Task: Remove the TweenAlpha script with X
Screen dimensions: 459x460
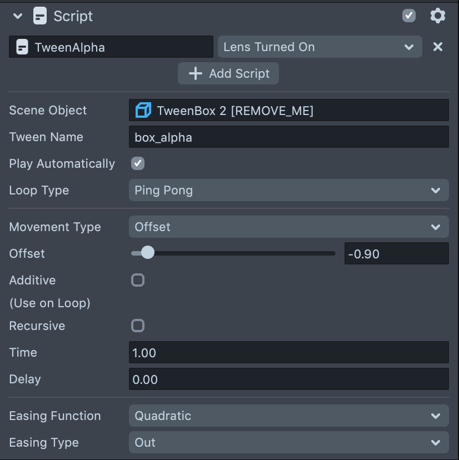Action: pos(438,47)
